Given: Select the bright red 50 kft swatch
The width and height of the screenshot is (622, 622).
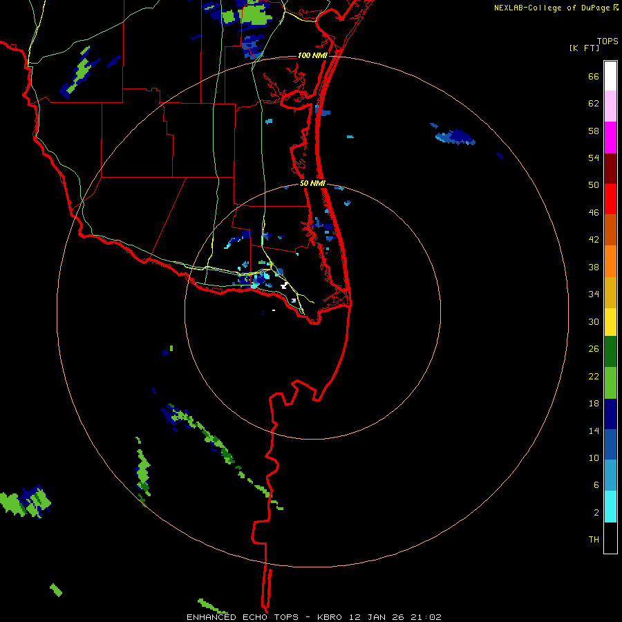Looking at the screenshot, I should pos(610,199).
